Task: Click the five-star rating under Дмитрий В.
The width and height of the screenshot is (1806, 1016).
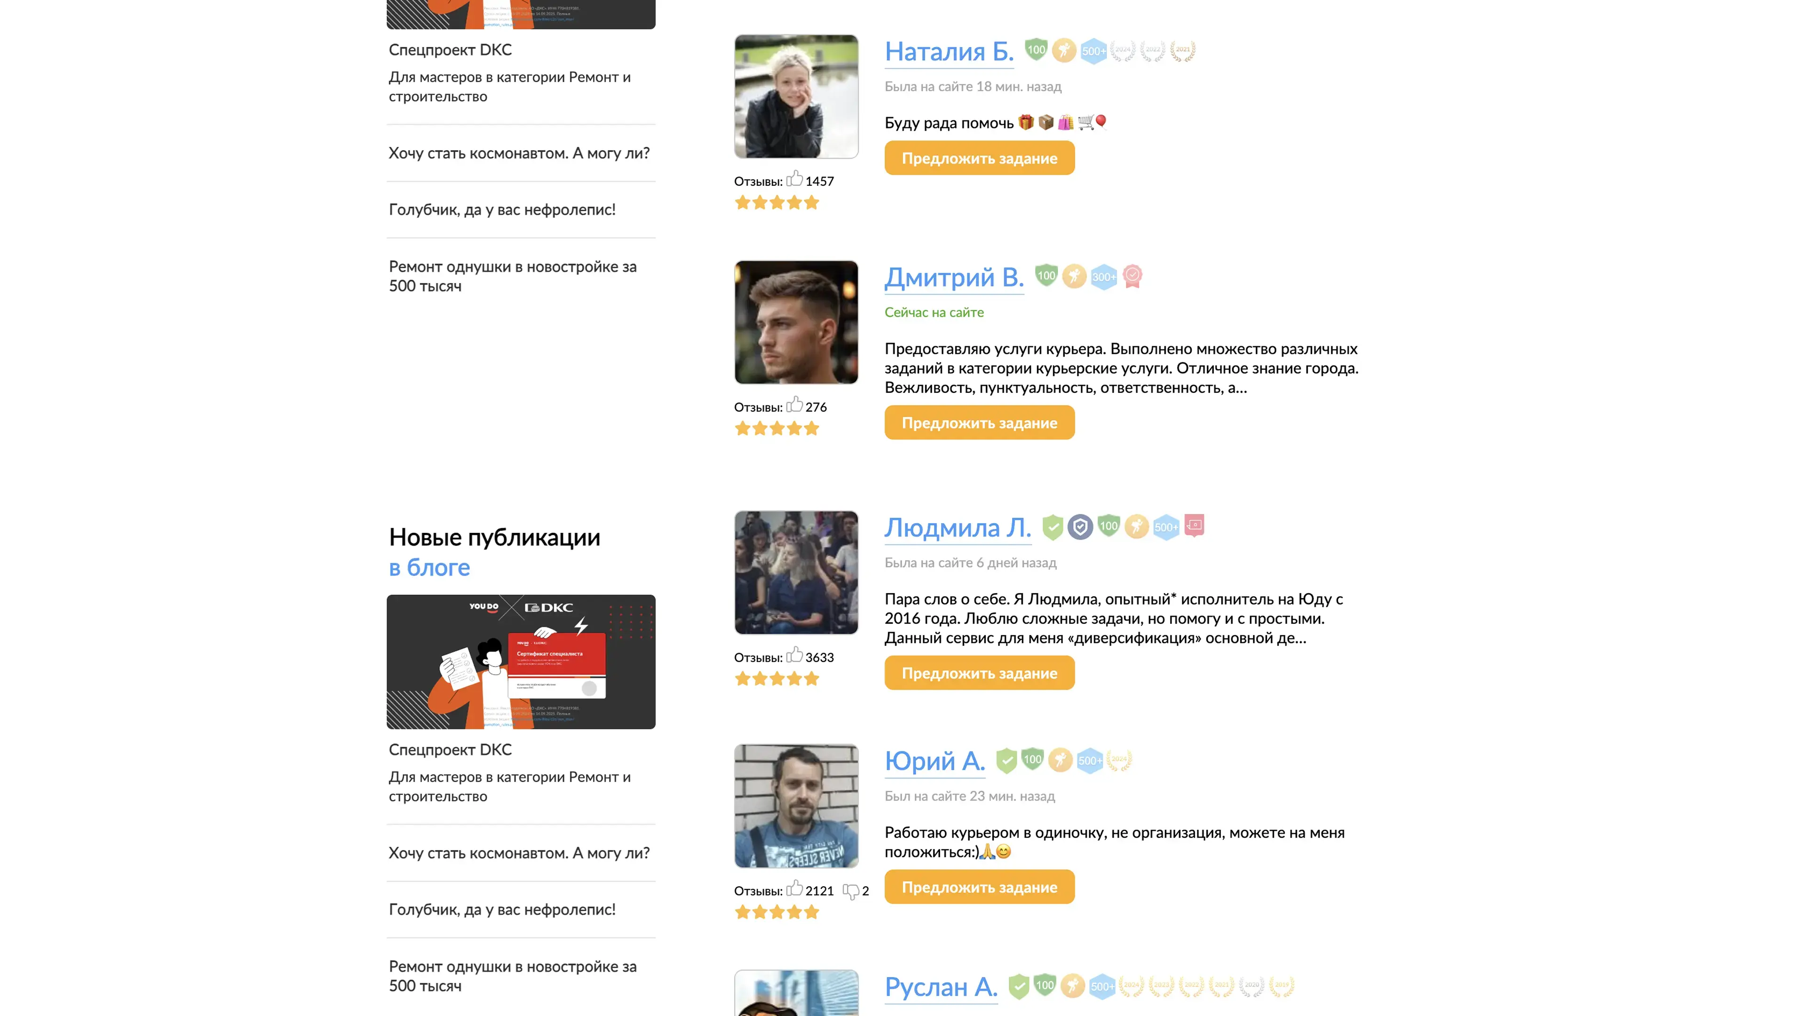Action: tap(777, 429)
